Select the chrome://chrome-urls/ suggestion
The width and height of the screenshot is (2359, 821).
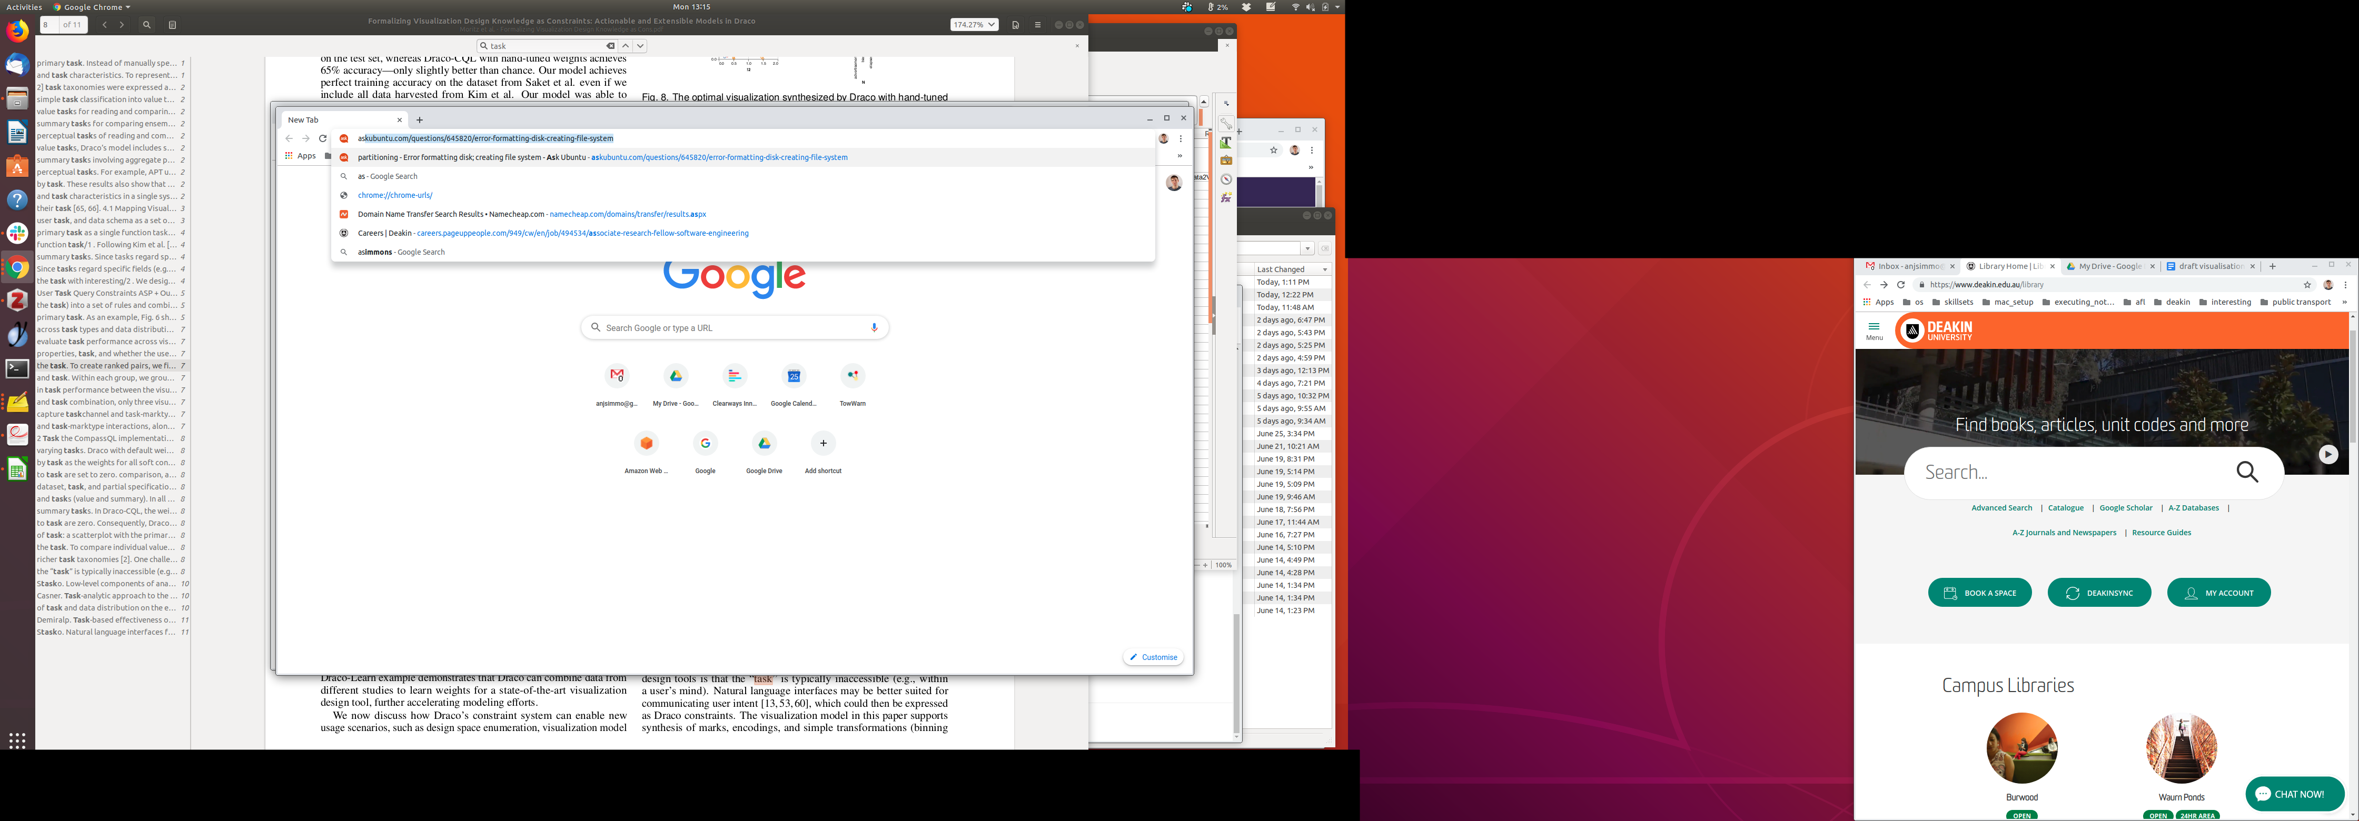tap(395, 195)
